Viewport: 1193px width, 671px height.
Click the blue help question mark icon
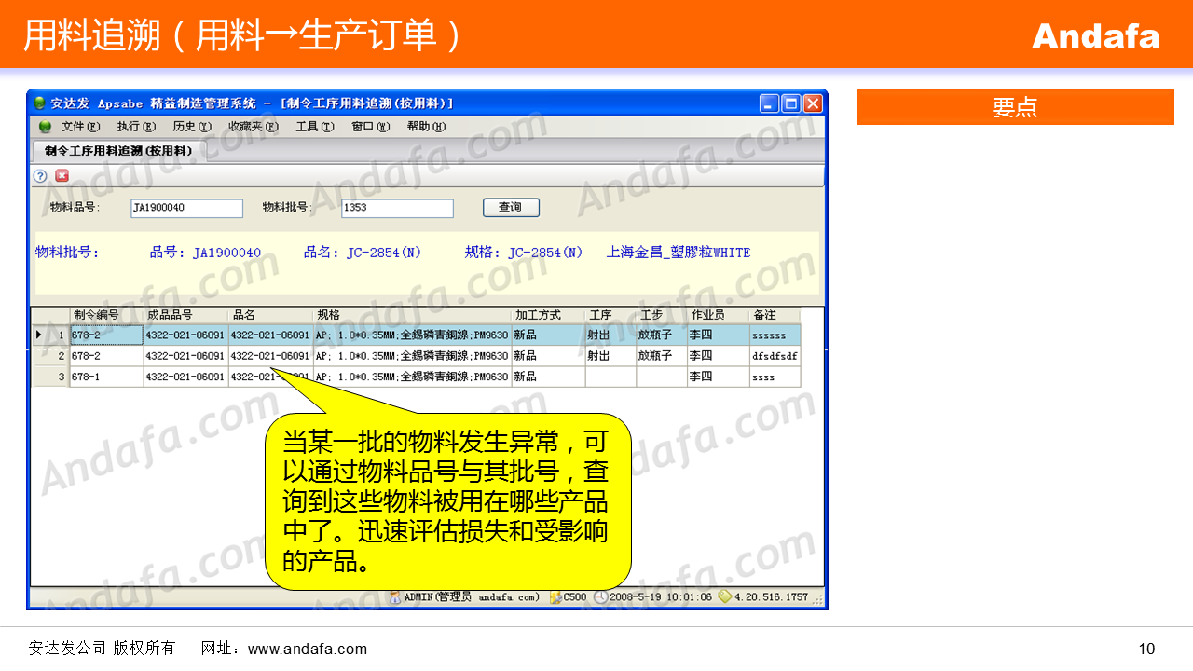(x=40, y=175)
